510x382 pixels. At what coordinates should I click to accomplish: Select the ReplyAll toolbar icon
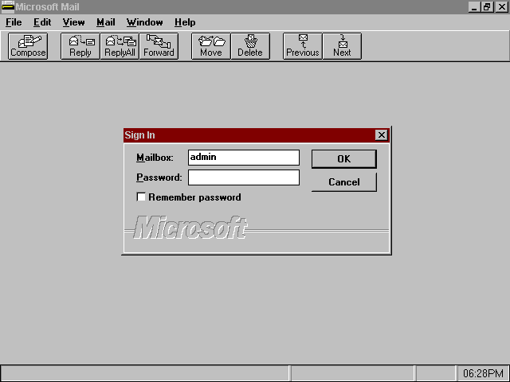point(120,45)
